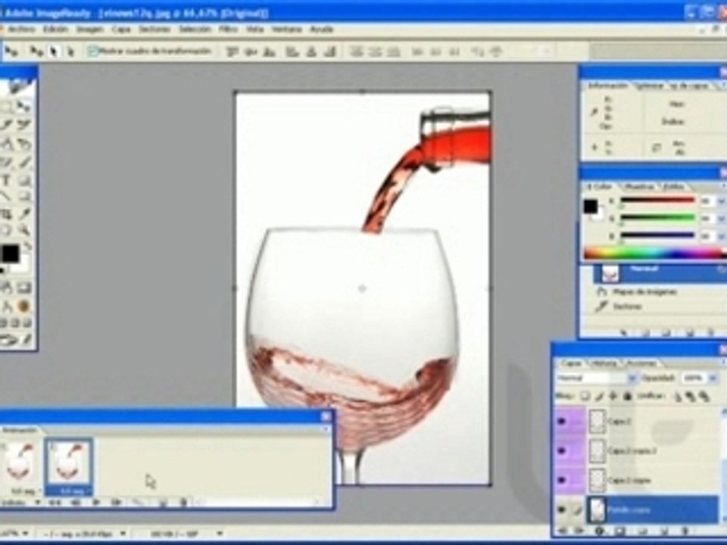
Task: Select the Crop tool
Action: [x=6, y=213]
